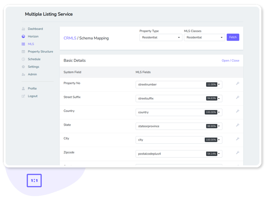This screenshot has width=272, height=199.
Task: Click the wrench icon beside Zipcode
Action: (x=238, y=152)
